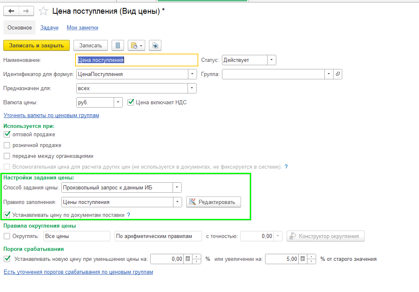
Task: Click ЦенаПоступления identifier value
Action: [x=100, y=74]
